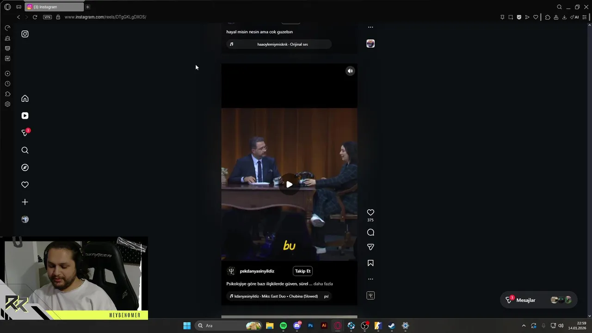Switch to the Instagram browser tab
592x333 pixels.
coord(54,7)
